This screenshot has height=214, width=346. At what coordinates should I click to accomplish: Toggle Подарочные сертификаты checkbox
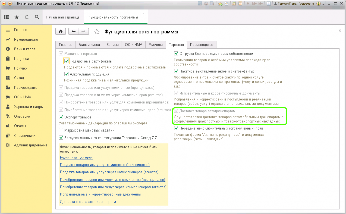coord(66,61)
